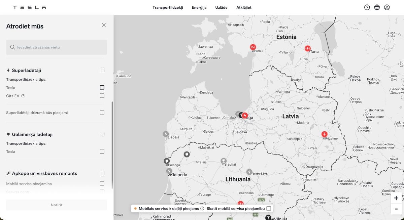Click the plug marker north of Palanga
The image size is (404, 220).
[x=167, y=162]
